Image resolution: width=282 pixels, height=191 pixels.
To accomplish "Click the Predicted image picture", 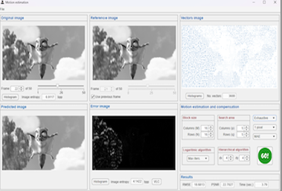I will tap(44, 143).
